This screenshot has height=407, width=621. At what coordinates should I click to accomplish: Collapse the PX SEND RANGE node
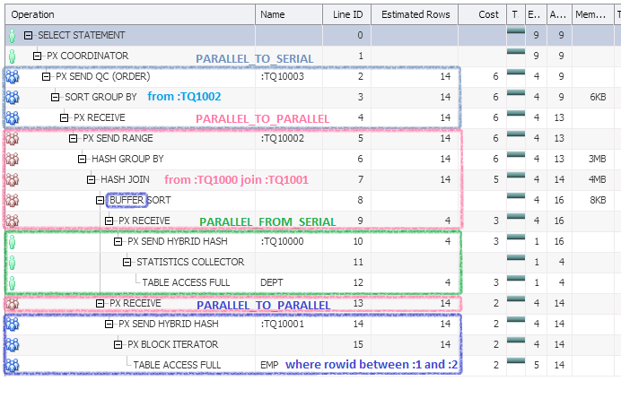[74, 139]
